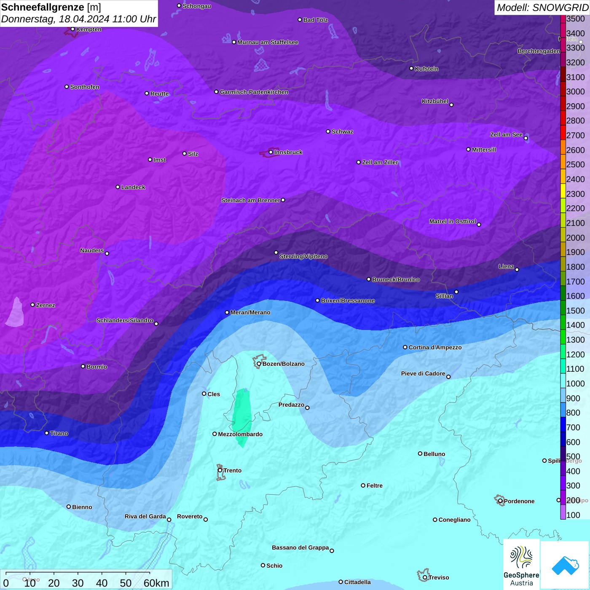Click the 'Zell am Ziller' label
The height and width of the screenshot is (590, 590).
coord(380,162)
